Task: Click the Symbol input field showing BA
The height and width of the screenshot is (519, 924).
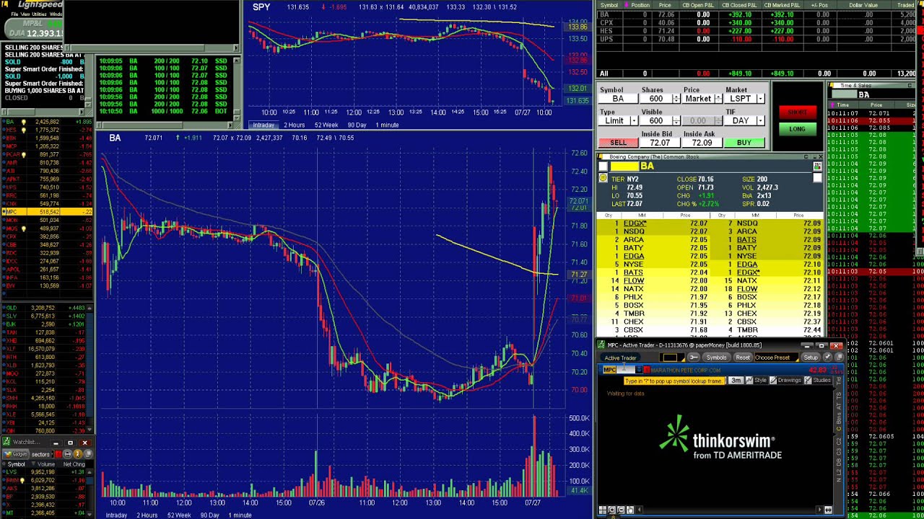Action: (618, 99)
